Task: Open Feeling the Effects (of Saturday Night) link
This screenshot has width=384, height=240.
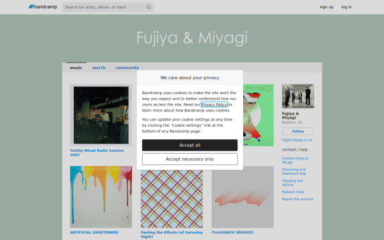Action: [x=172, y=234]
